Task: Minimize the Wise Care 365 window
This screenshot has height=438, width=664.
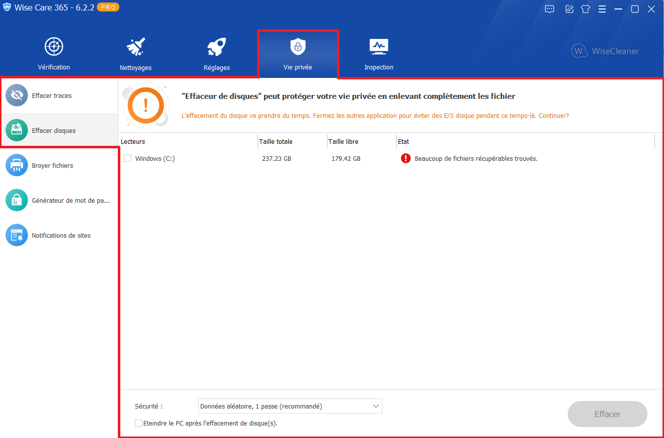Action: click(619, 9)
